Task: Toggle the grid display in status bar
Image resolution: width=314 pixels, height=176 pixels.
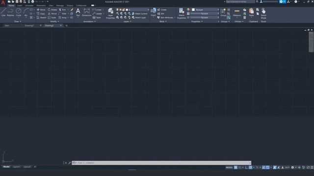Action: pyautogui.click(x=235, y=167)
